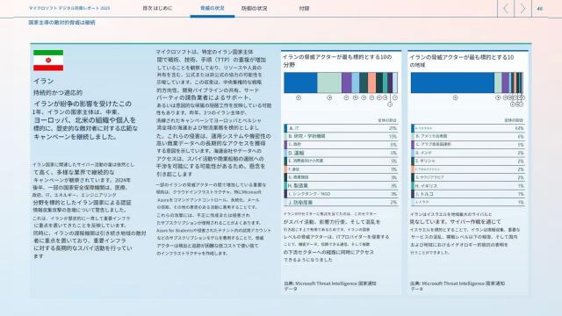The height and width of the screenshot is (316, 562).
Task: Click the line ヨーロッパ、北米の組織や個人を
Action: pyautogui.click(x=85, y=120)
